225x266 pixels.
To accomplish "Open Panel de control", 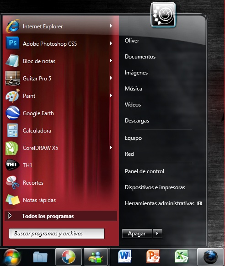I will click(145, 171).
